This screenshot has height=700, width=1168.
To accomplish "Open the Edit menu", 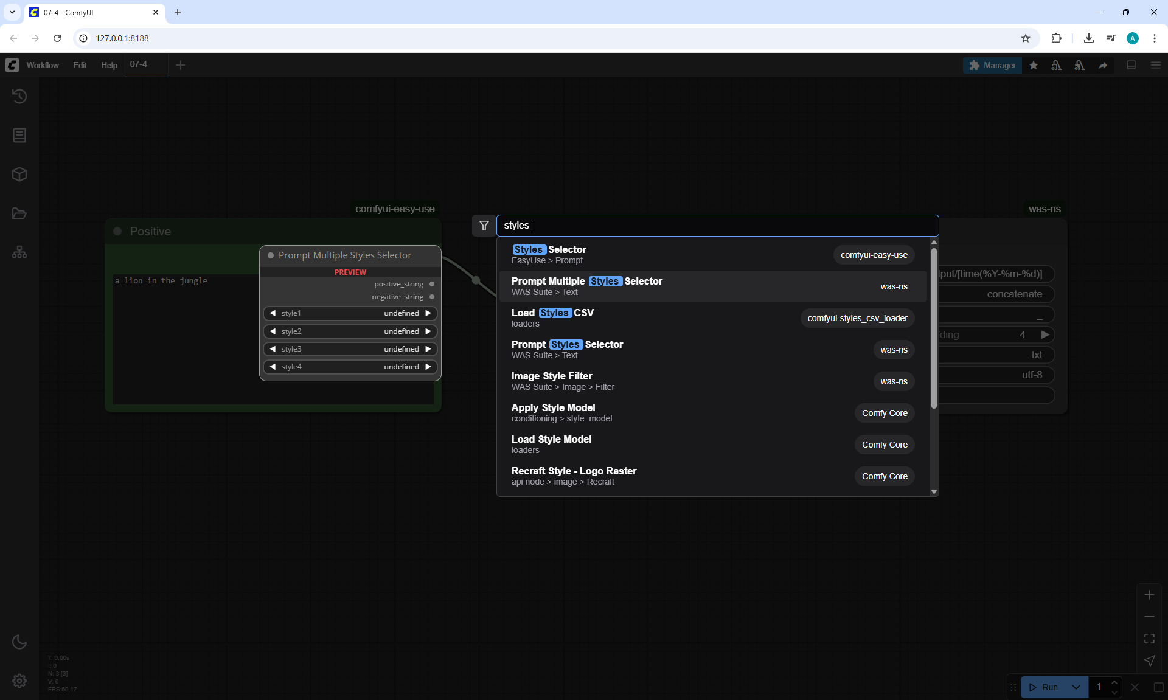I will 80,65.
